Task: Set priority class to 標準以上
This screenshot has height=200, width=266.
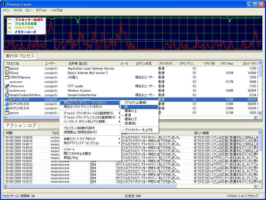Action: coord(139,111)
